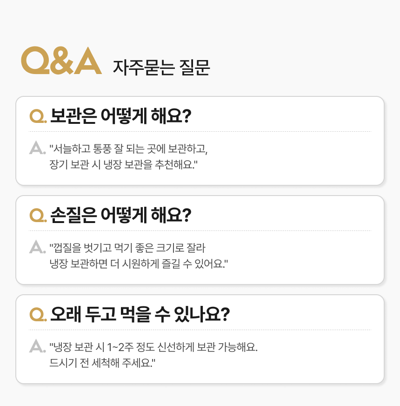Click the text 드시기 전 세척해 주세요
The height and width of the screenshot is (406, 400).
[102, 363]
